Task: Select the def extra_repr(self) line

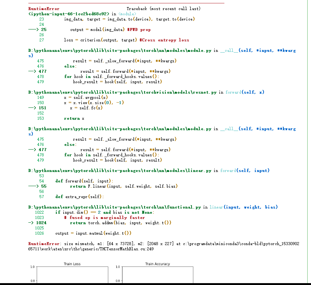Action: click(80, 197)
